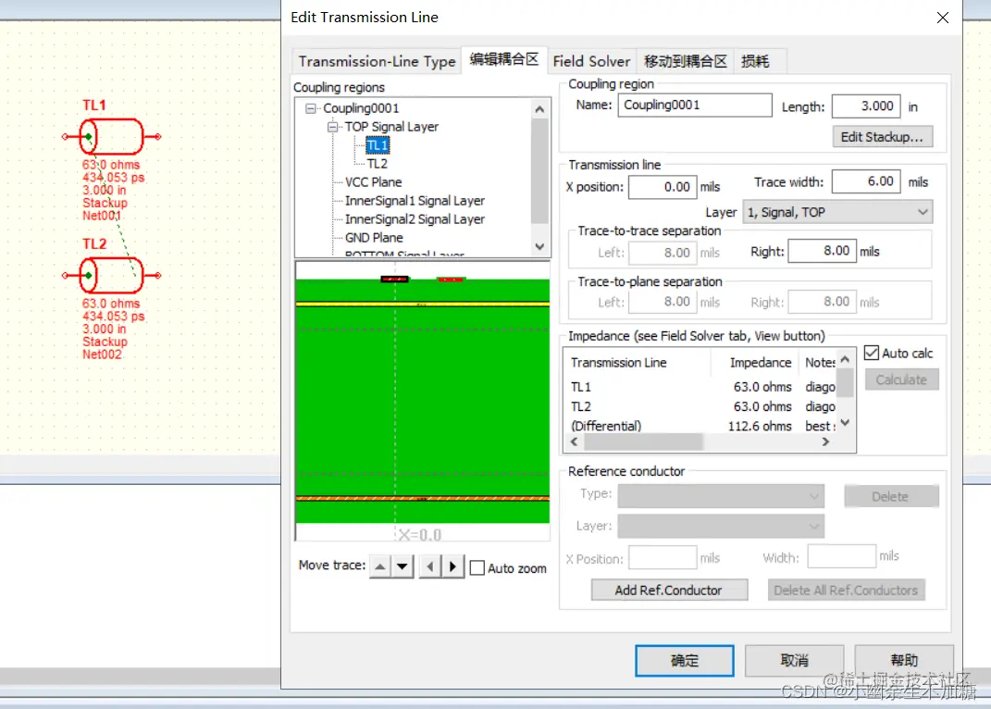Cancel with the 取消 button

(x=795, y=660)
